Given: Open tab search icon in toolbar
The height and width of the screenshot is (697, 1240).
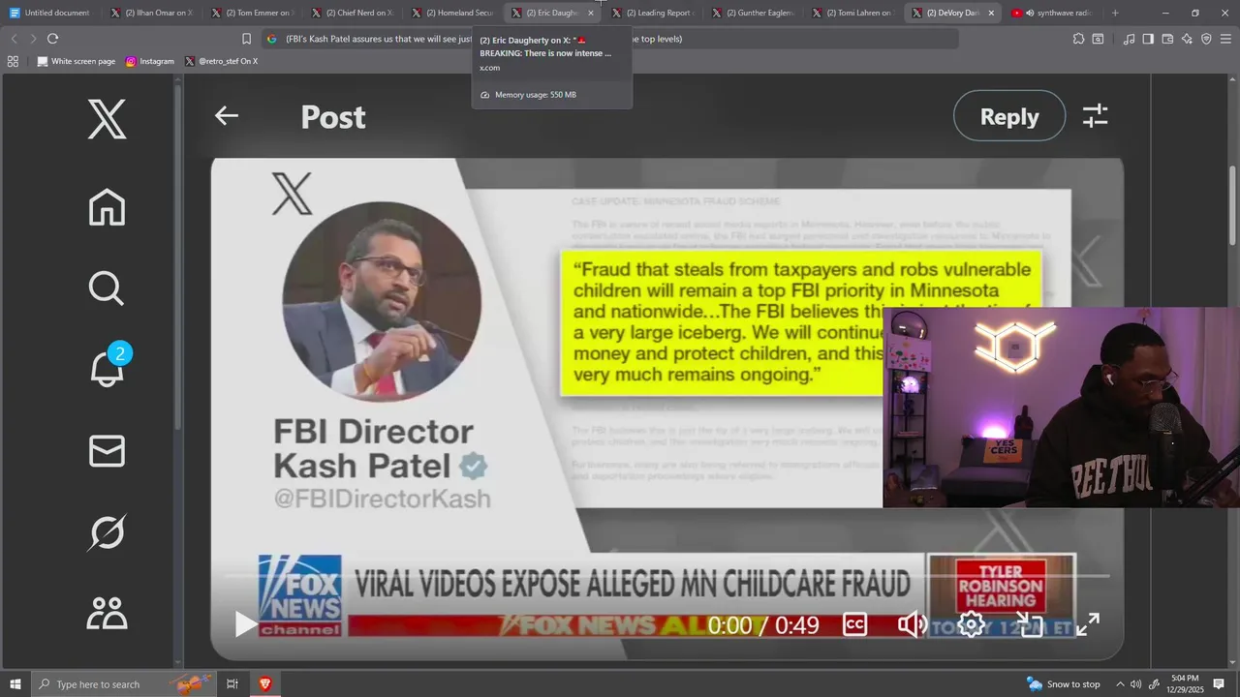Looking at the screenshot, I should point(1098,39).
